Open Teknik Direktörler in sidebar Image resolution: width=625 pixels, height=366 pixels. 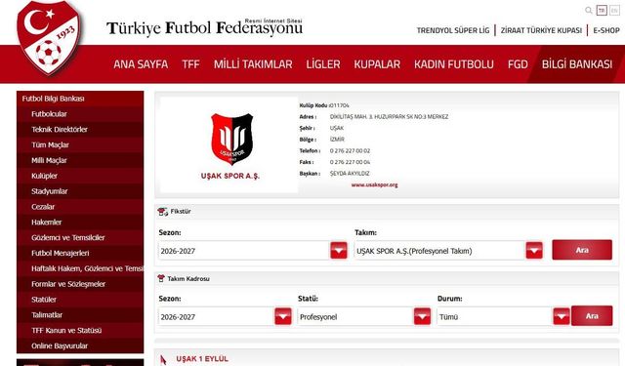tap(80, 130)
